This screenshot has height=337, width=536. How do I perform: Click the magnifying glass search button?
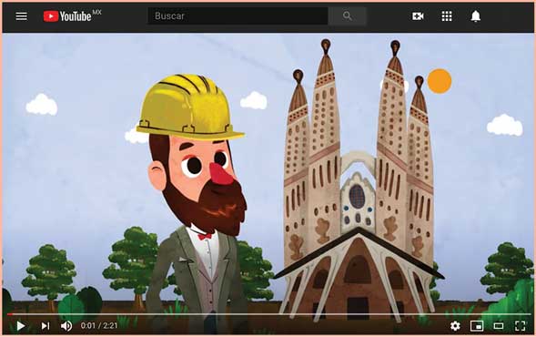pos(348,16)
